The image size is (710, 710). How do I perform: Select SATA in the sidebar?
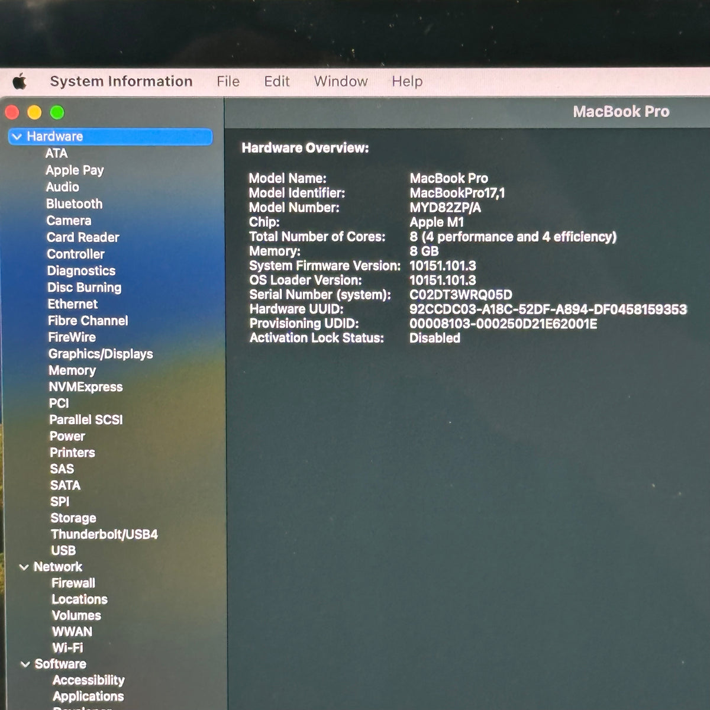coord(65,485)
